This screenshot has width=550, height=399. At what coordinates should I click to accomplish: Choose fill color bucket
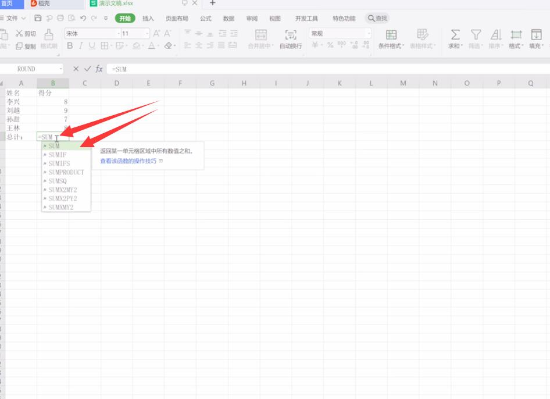(x=137, y=45)
